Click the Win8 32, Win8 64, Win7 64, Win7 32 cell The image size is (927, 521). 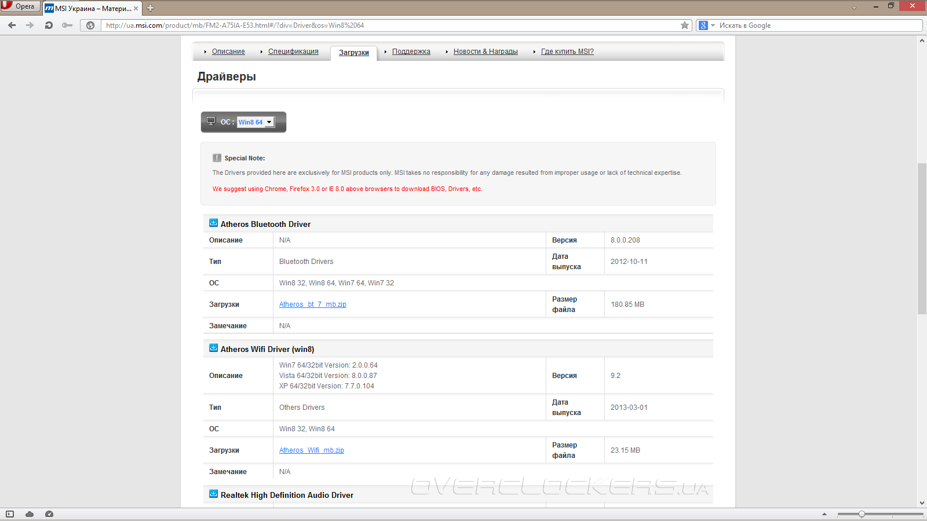click(x=337, y=283)
